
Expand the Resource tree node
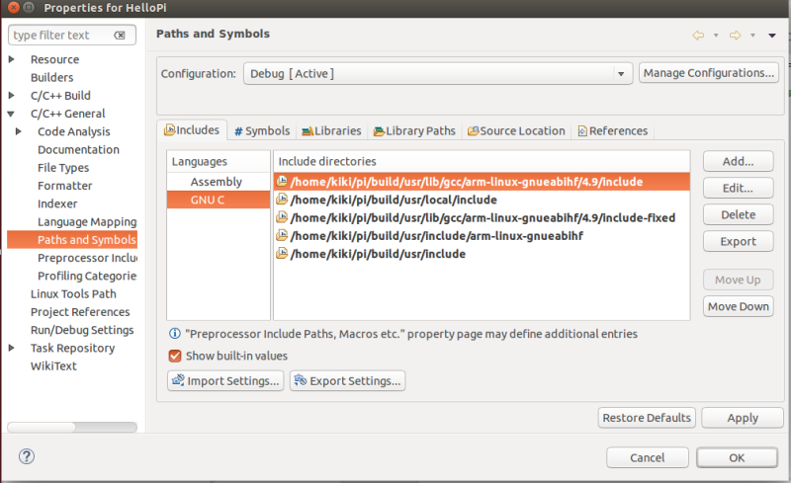pos(11,59)
